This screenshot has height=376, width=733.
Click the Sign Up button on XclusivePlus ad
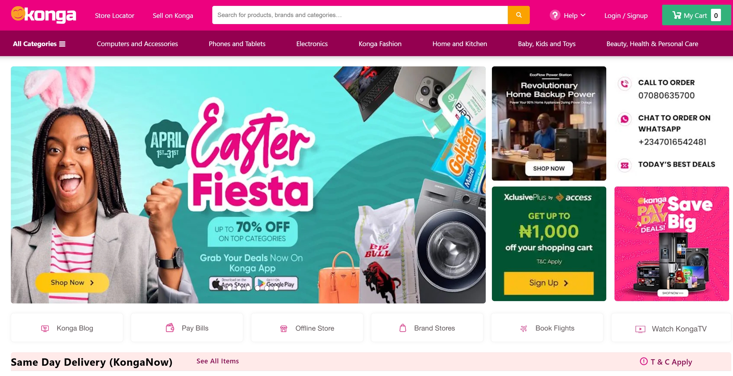click(x=549, y=283)
